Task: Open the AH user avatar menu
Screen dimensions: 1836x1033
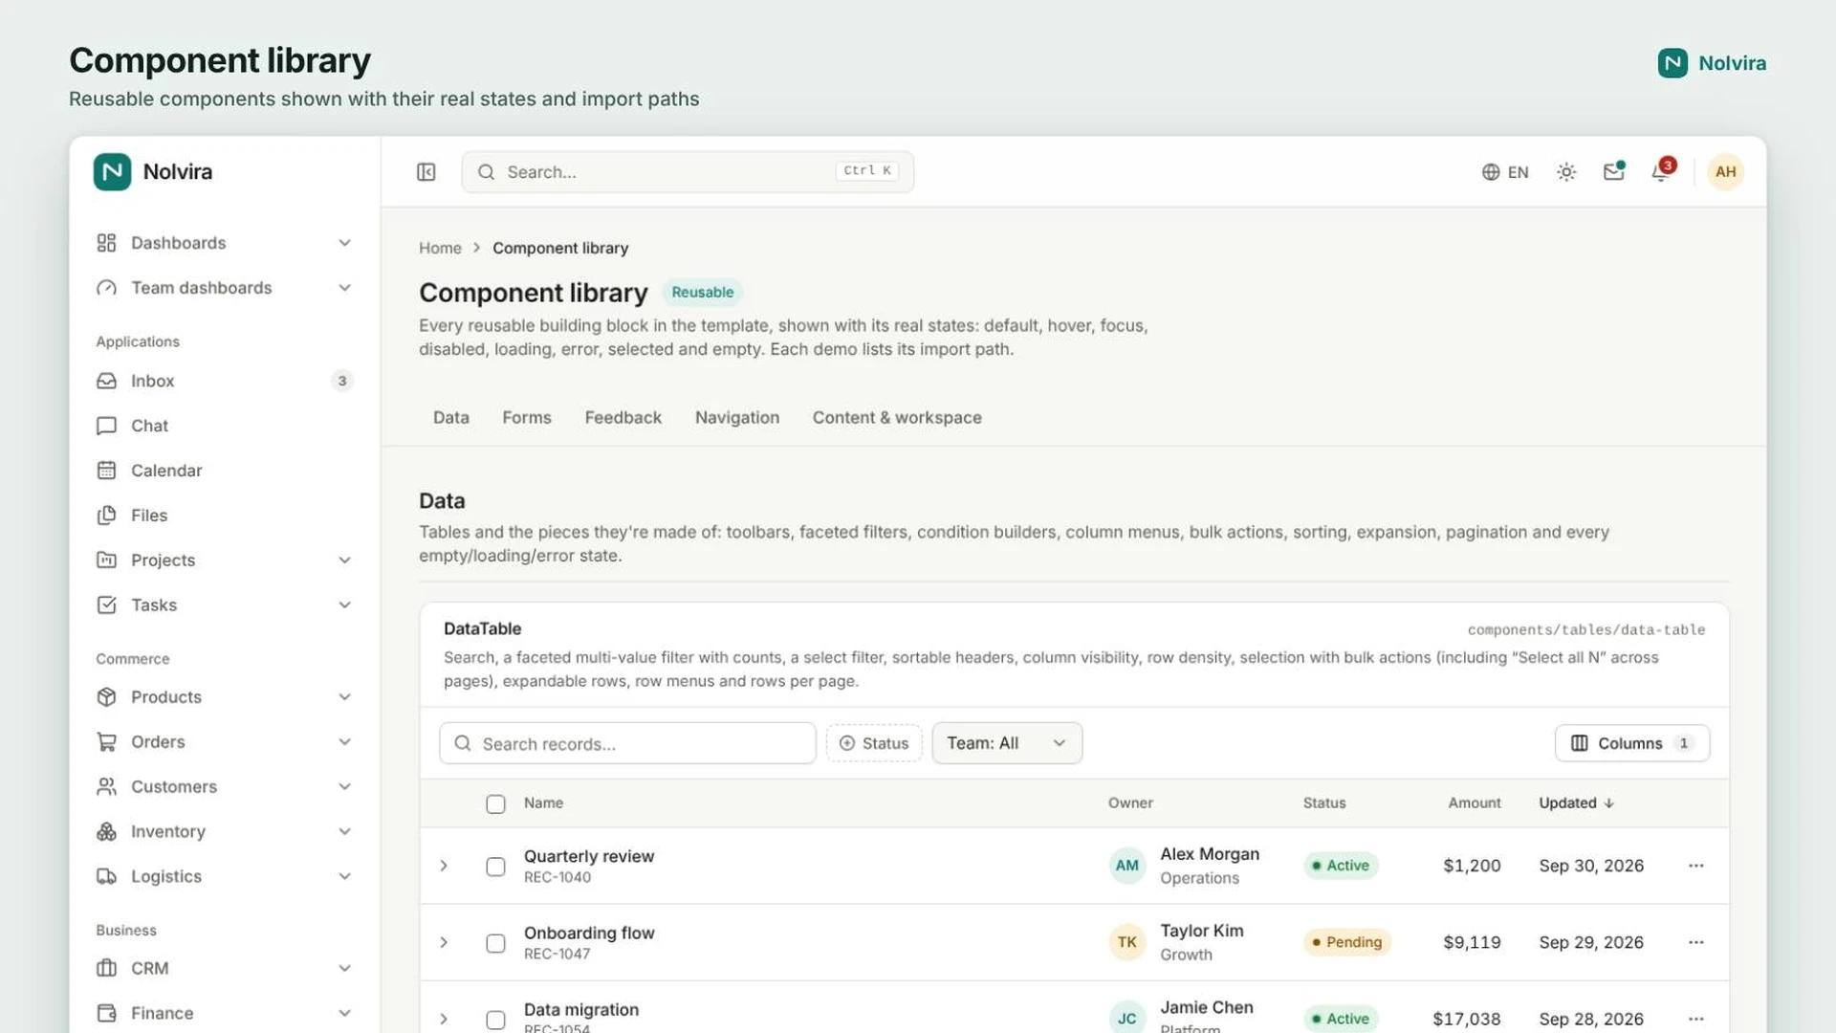Action: click(x=1725, y=172)
